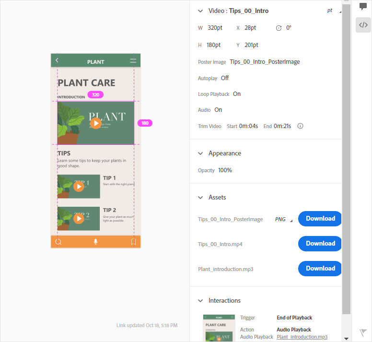
Task: Play the PLANT introduction video
Action: [96, 123]
